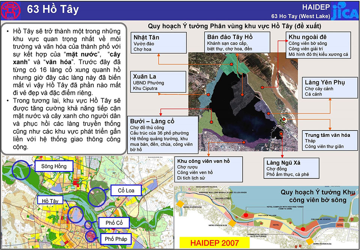The image size is (360, 250).
Task: Click the line "Công viên giải trí"
Action: click(x=306, y=49)
